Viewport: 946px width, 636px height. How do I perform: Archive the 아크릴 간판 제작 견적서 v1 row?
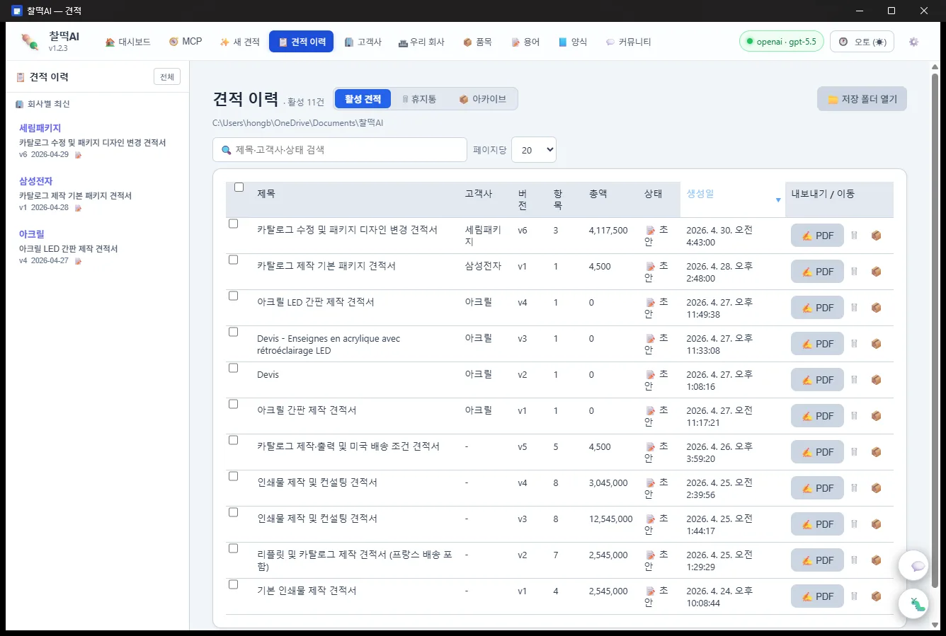876,416
